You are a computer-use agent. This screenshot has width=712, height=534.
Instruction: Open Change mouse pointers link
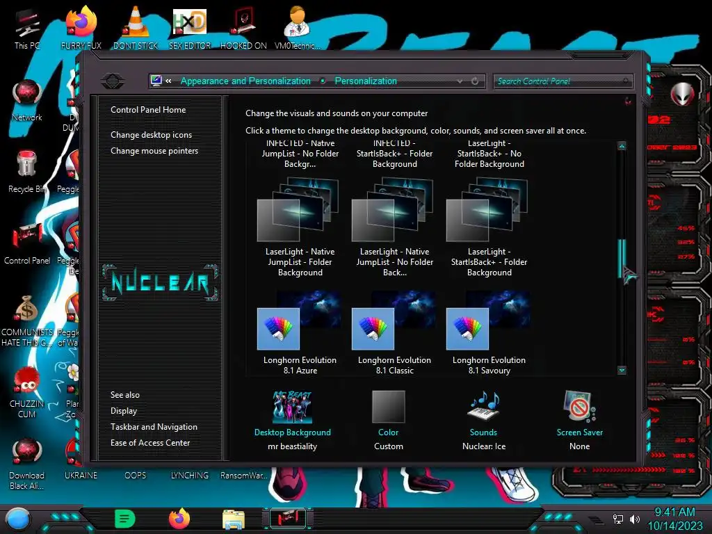(x=154, y=151)
